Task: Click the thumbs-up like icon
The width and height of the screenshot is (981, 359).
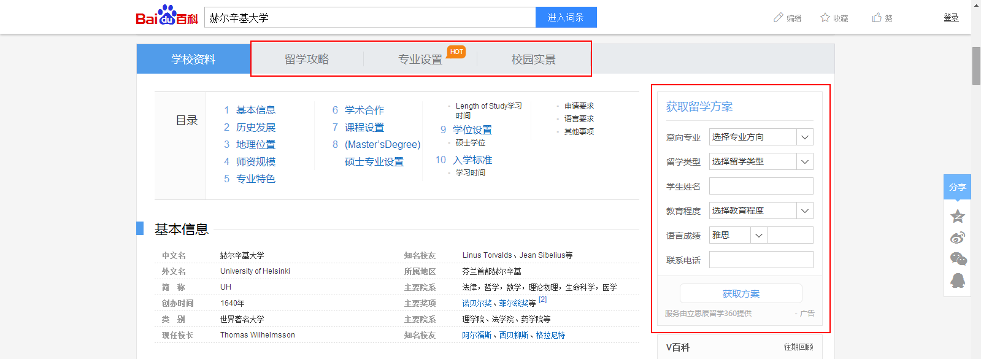Action: click(x=877, y=18)
